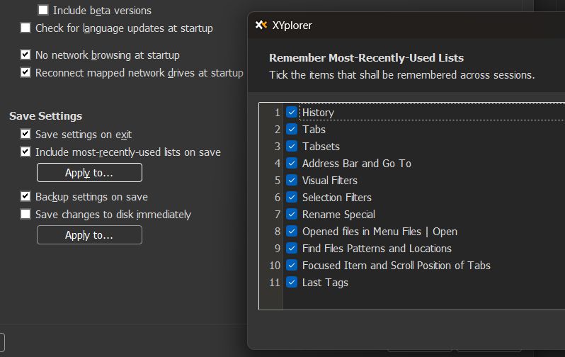Turn off Backup settings on save
Image resolution: width=565 pixels, height=357 pixels.
pyautogui.click(x=25, y=196)
